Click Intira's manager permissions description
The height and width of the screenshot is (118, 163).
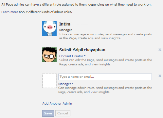tap(105, 36)
